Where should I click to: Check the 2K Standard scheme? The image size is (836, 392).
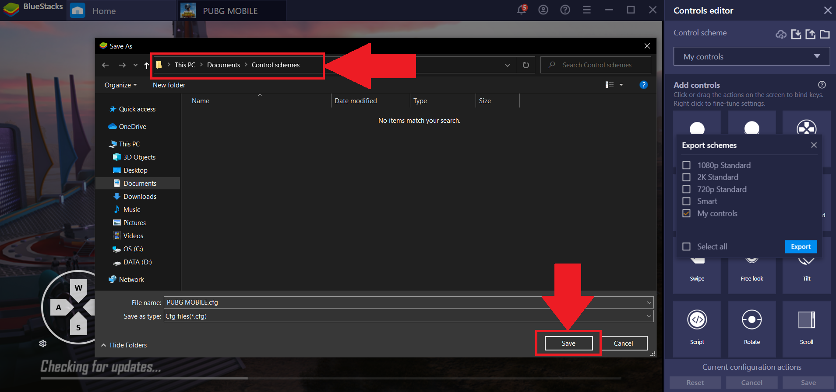686,177
